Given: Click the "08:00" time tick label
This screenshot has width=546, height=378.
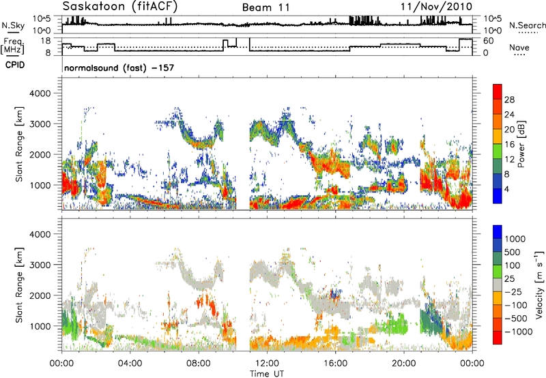Looking at the screenshot, I should click(199, 364).
